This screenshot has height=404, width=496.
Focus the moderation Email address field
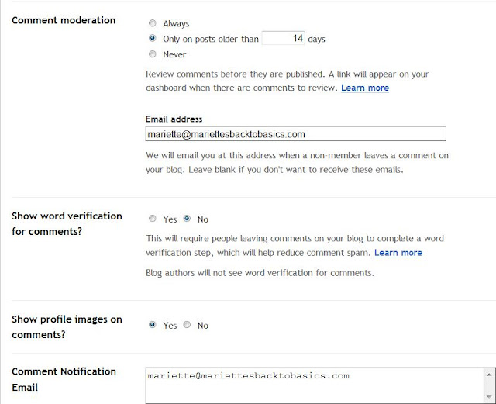[296, 133]
